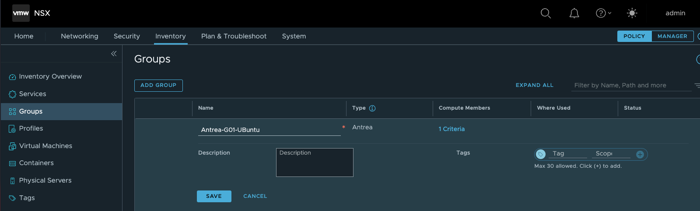The height and width of the screenshot is (211, 700).
Task: Click the Tags sidebar icon
Action: (12, 198)
